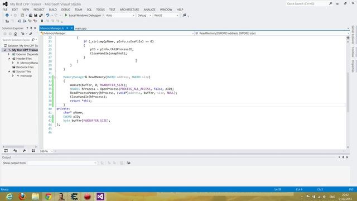Close the MemoryManager.h tab
The width and height of the screenshot is (357, 201).
tap(71, 28)
